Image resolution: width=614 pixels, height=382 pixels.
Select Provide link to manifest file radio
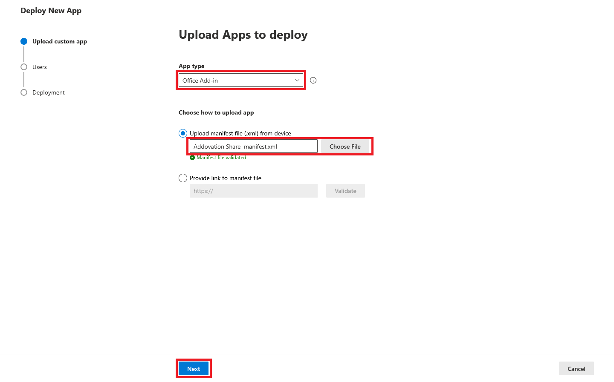click(x=183, y=178)
